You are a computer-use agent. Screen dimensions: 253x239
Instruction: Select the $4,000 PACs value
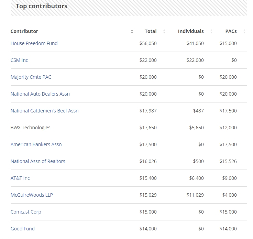229,195
